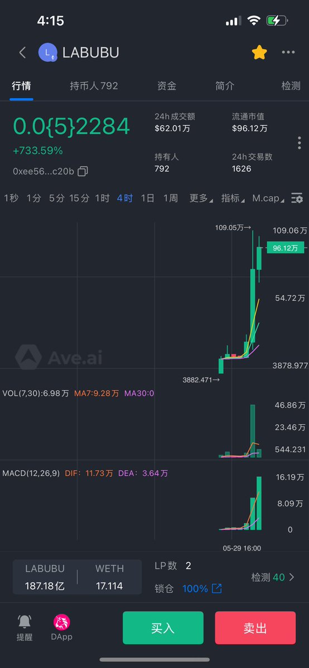The width and height of the screenshot is (309, 668).
Task: Expand the 指标 indicators dropdown
Action: click(233, 198)
